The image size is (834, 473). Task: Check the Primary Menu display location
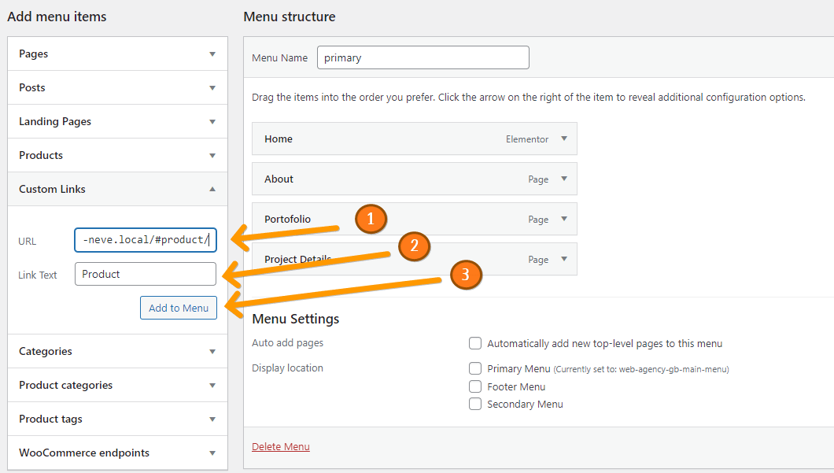point(475,368)
